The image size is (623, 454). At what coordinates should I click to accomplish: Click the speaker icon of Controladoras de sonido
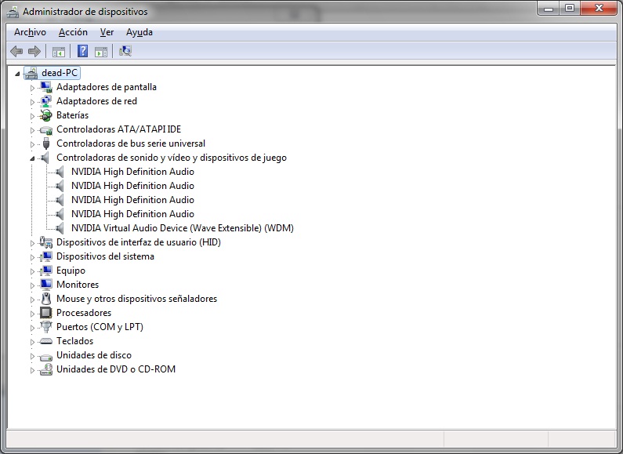click(45, 158)
